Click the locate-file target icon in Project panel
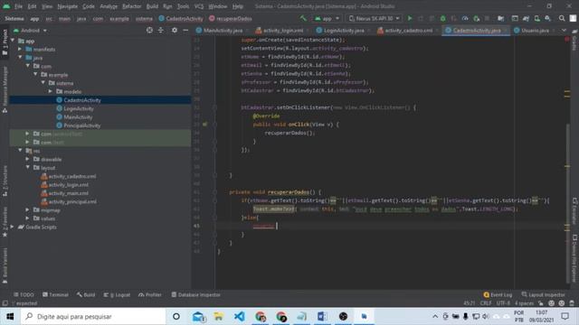The image size is (579, 325). [x=149, y=30]
